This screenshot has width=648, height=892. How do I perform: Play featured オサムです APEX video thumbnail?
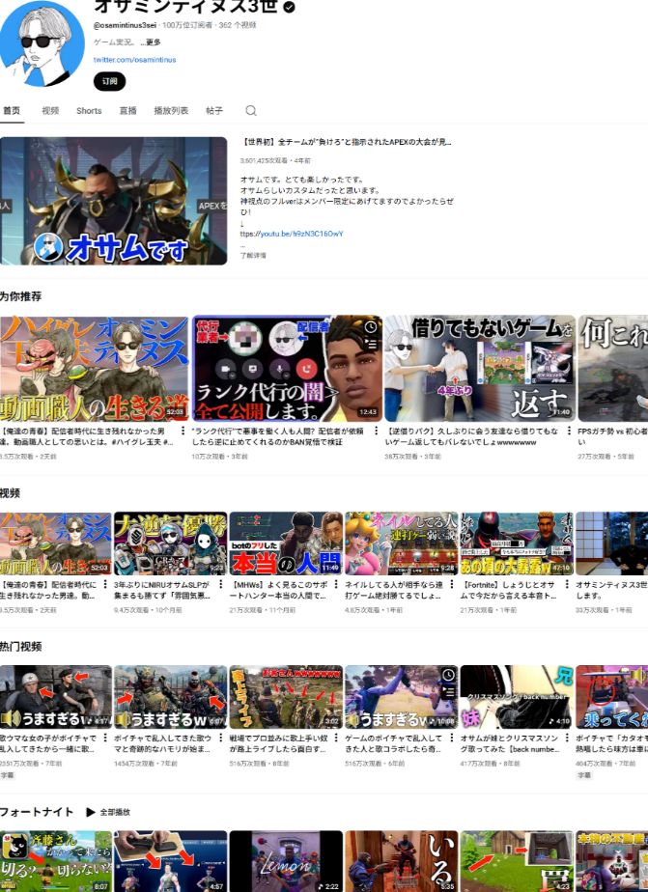113,201
